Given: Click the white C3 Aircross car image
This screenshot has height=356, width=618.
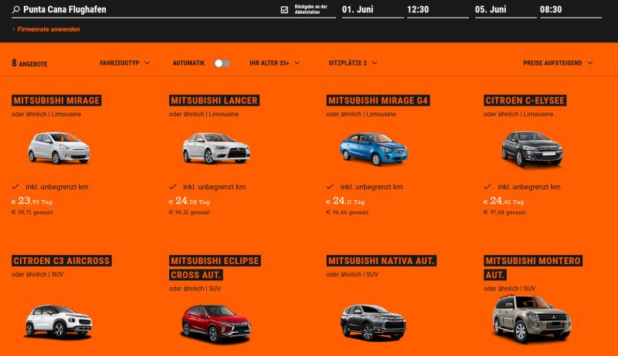Looking at the screenshot, I should [59, 322].
